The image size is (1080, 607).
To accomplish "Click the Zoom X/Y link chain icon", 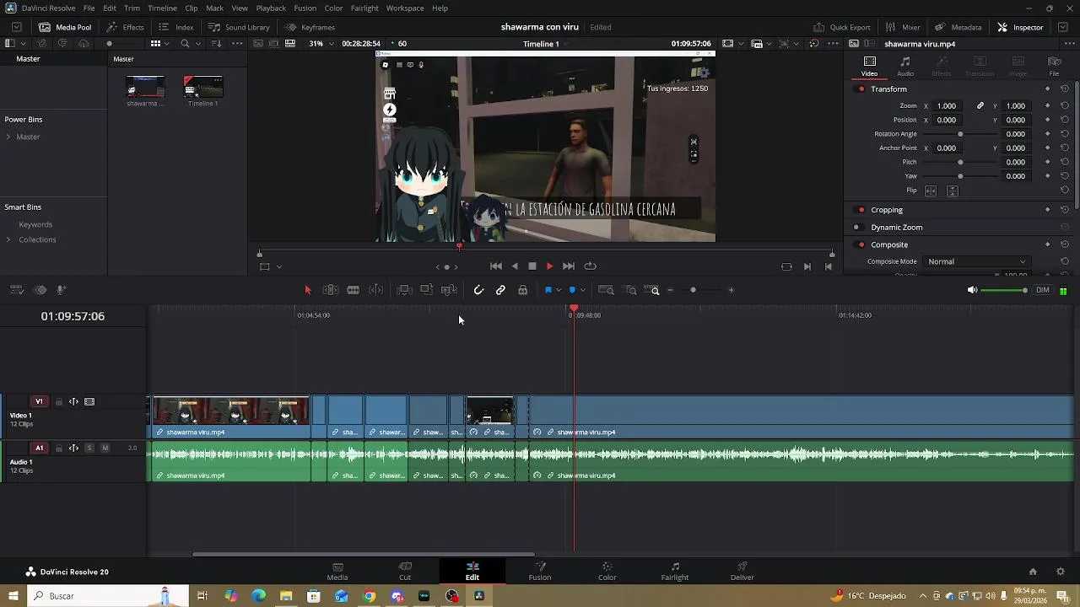I will pos(980,106).
